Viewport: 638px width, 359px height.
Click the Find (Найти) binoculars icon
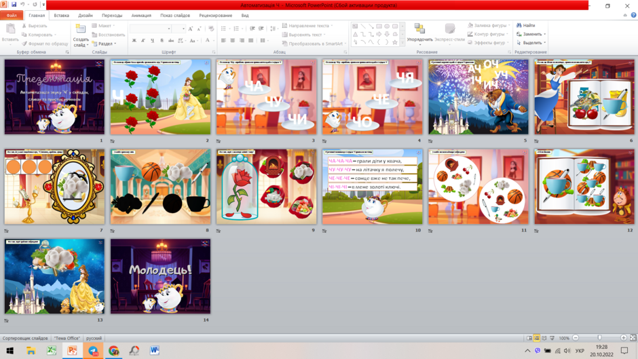[x=519, y=25]
